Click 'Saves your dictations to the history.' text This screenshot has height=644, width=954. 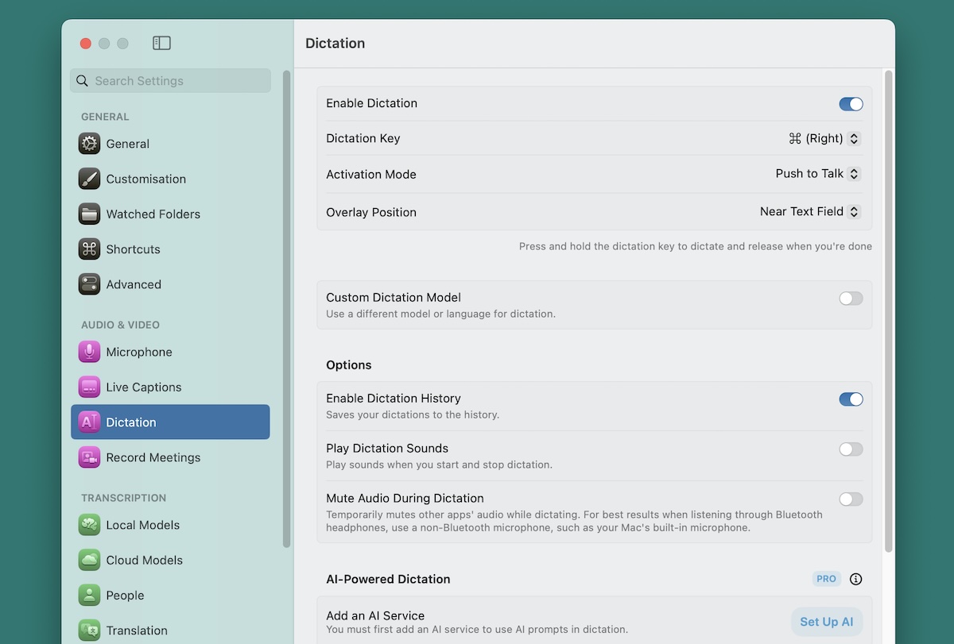(x=413, y=415)
